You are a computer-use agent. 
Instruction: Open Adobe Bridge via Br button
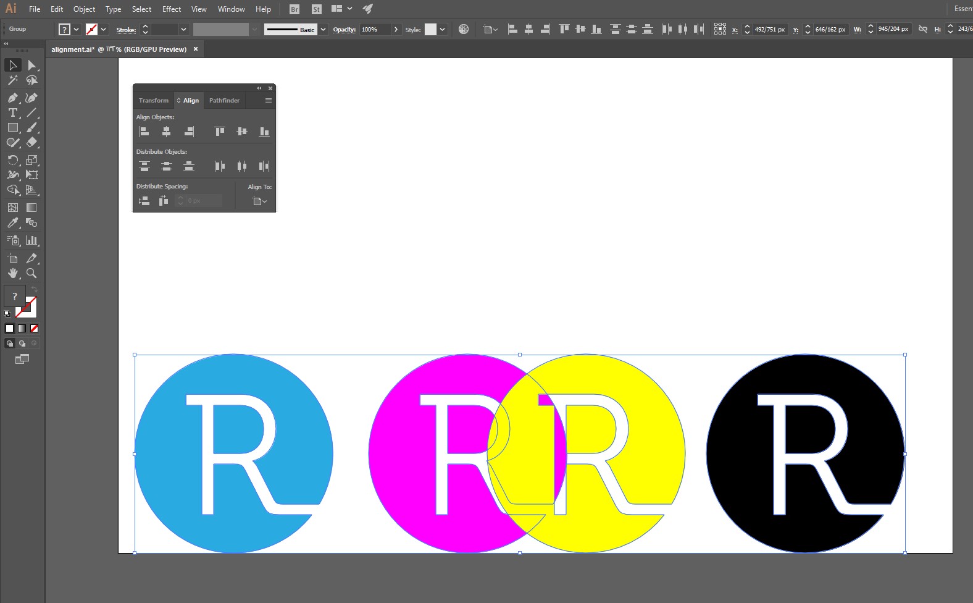(294, 9)
